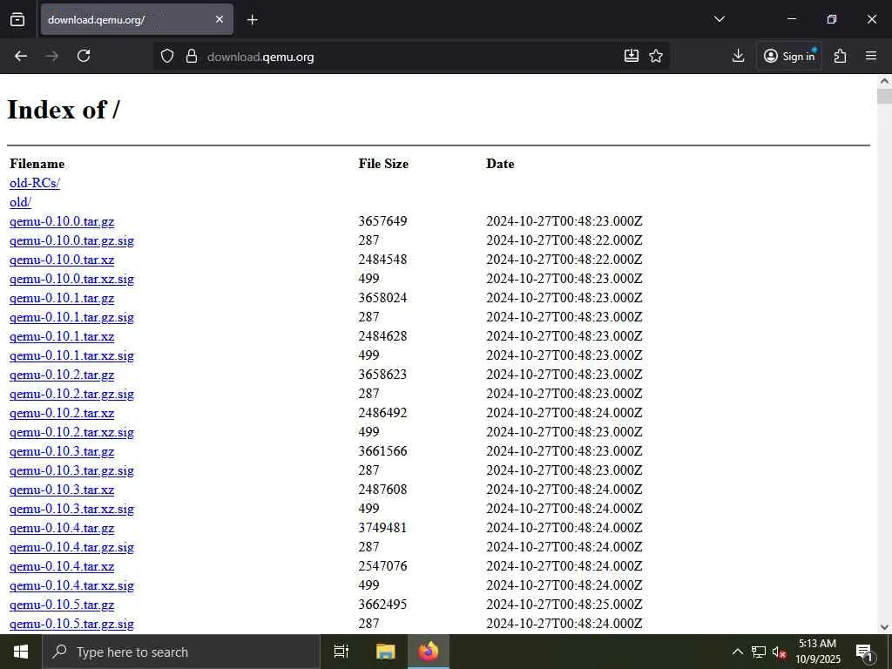This screenshot has height=669, width=892.
Task: Save page to Pocket icon
Action: [632, 56]
